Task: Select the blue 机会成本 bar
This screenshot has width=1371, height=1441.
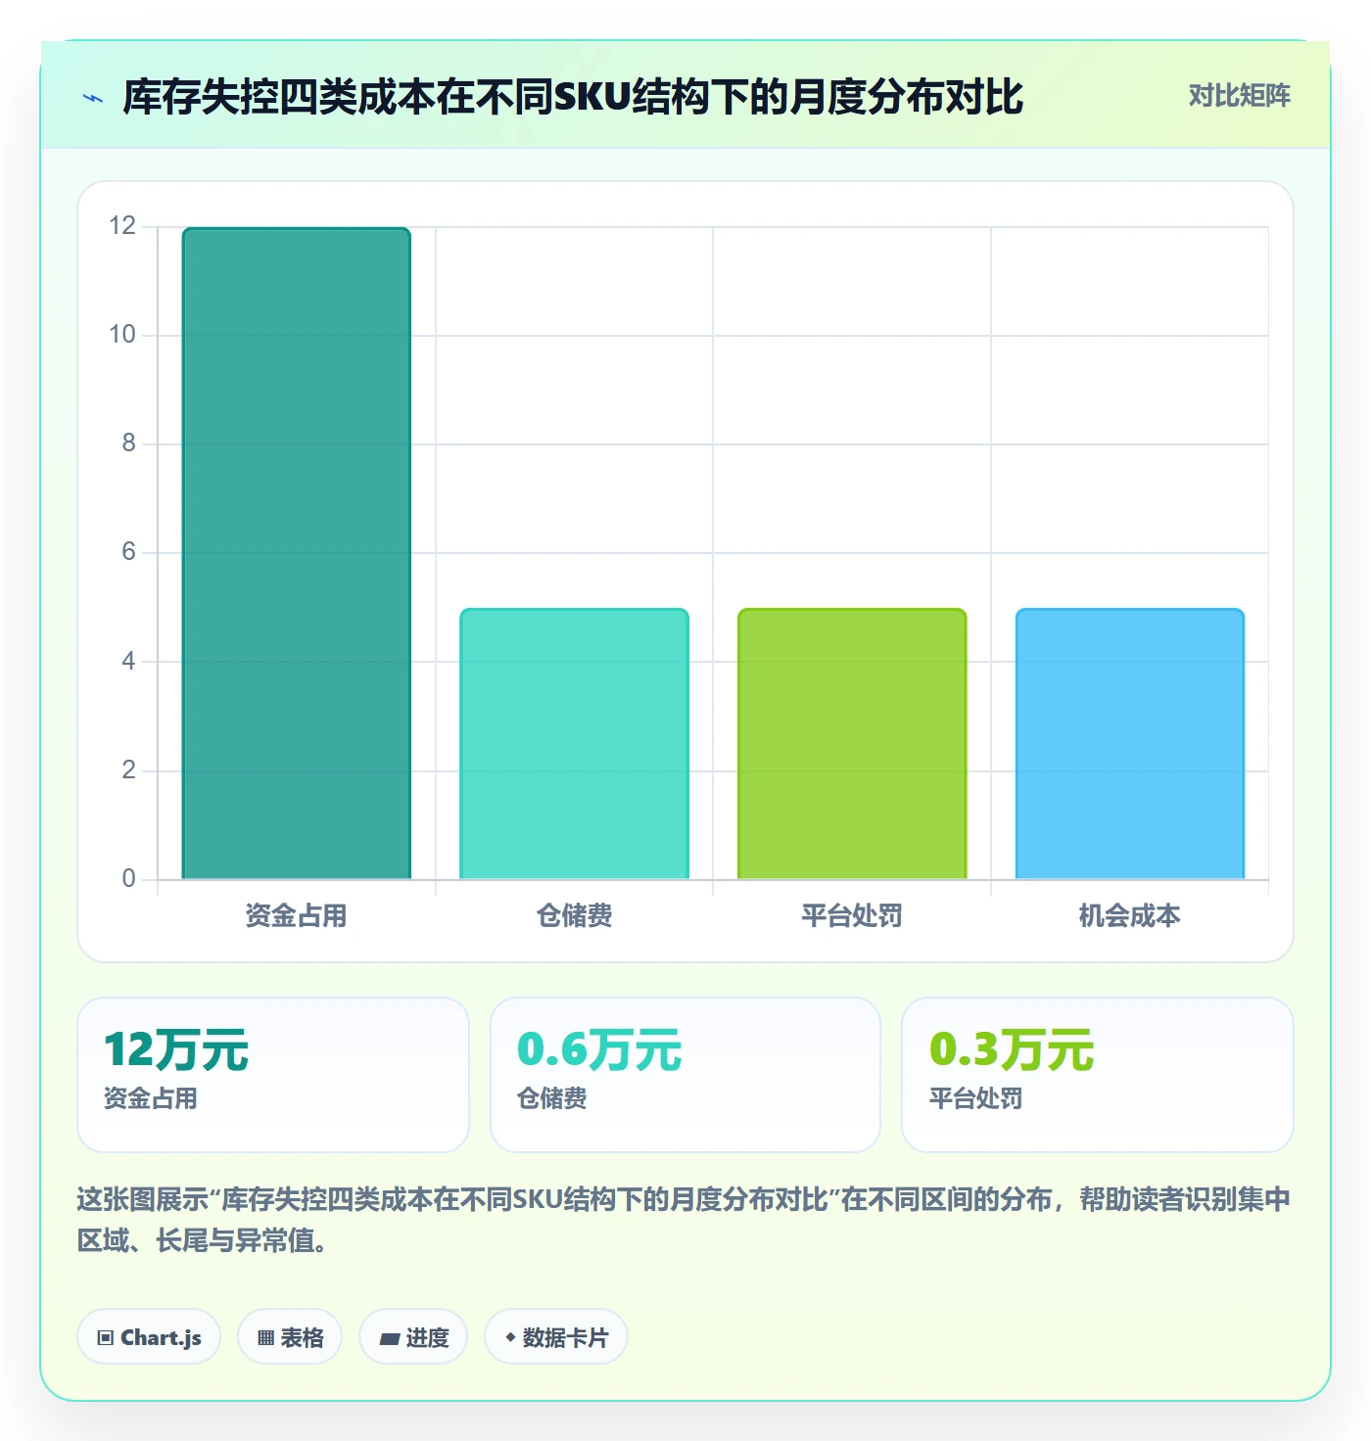Action: pos(1130,744)
